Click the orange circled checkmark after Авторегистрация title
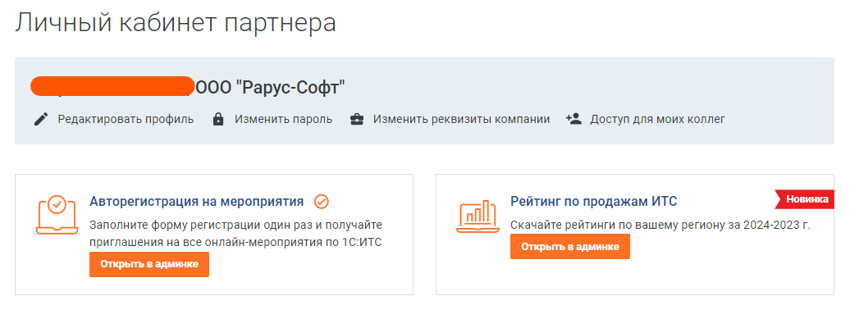850x310 pixels. [322, 202]
